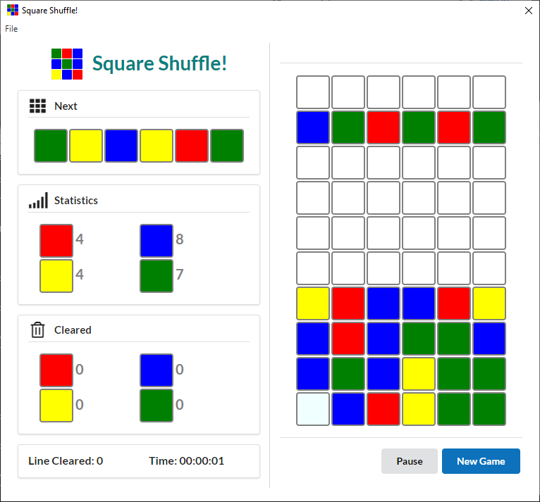The height and width of the screenshot is (502, 540).
Task: Click the Square Shuffle logo icon
Action: pyautogui.click(x=67, y=63)
